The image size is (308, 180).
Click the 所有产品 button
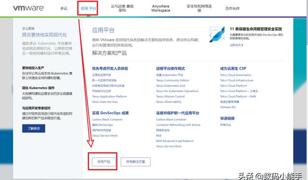[104, 162]
